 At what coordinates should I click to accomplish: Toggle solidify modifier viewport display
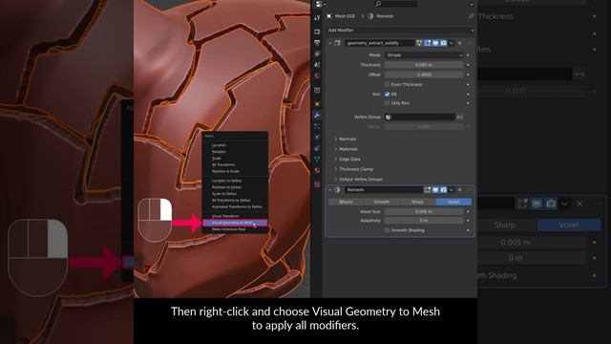pyautogui.click(x=435, y=43)
